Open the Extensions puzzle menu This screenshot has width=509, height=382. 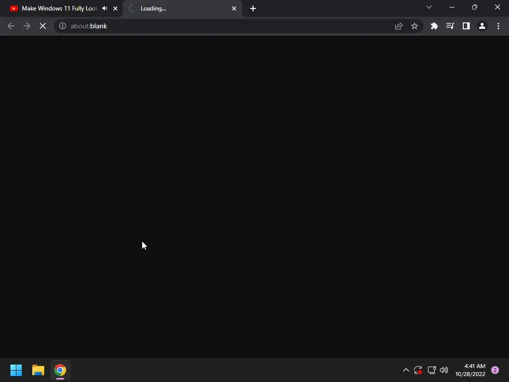[434, 26]
